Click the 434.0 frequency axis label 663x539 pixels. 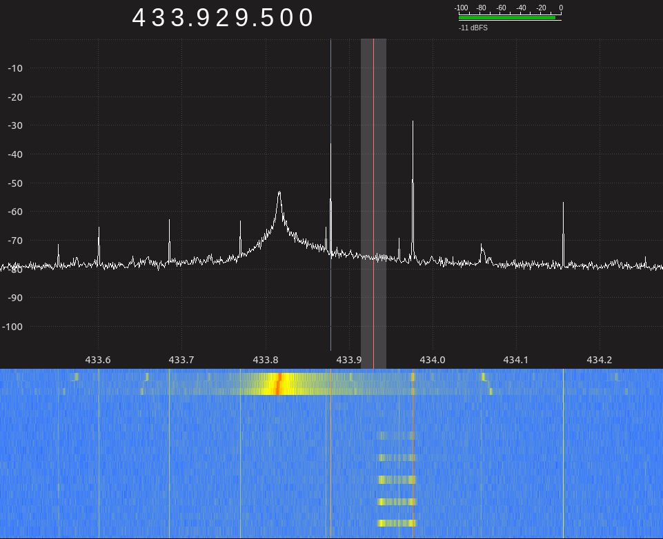432,360
